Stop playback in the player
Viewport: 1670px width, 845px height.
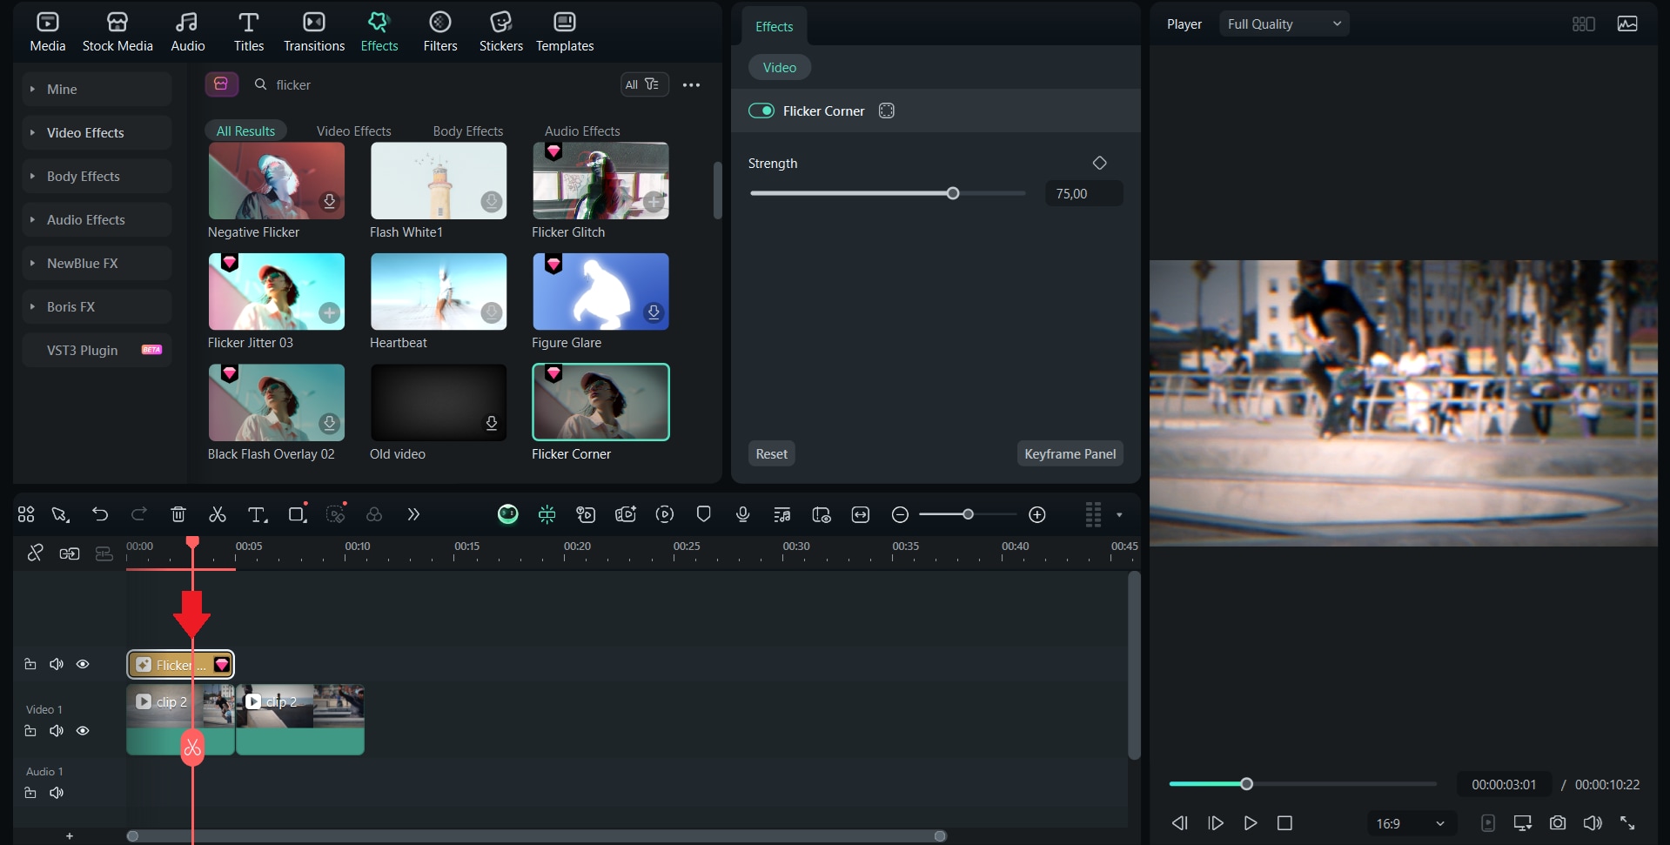tap(1284, 823)
